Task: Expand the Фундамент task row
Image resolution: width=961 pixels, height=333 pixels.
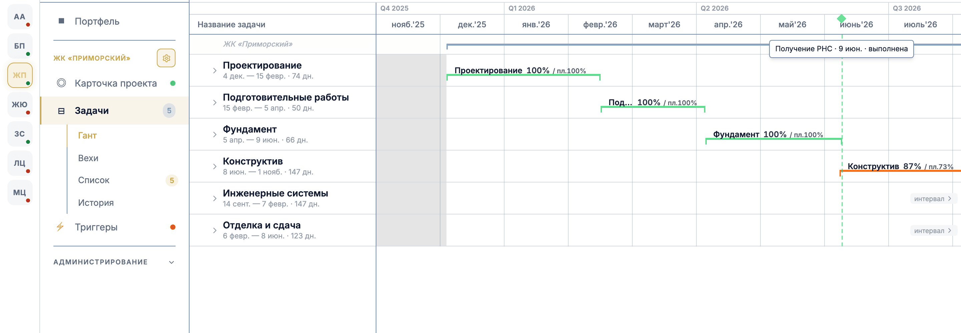Action: coord(215,135)
